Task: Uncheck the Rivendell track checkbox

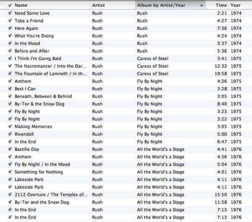Action: point(10,134)
